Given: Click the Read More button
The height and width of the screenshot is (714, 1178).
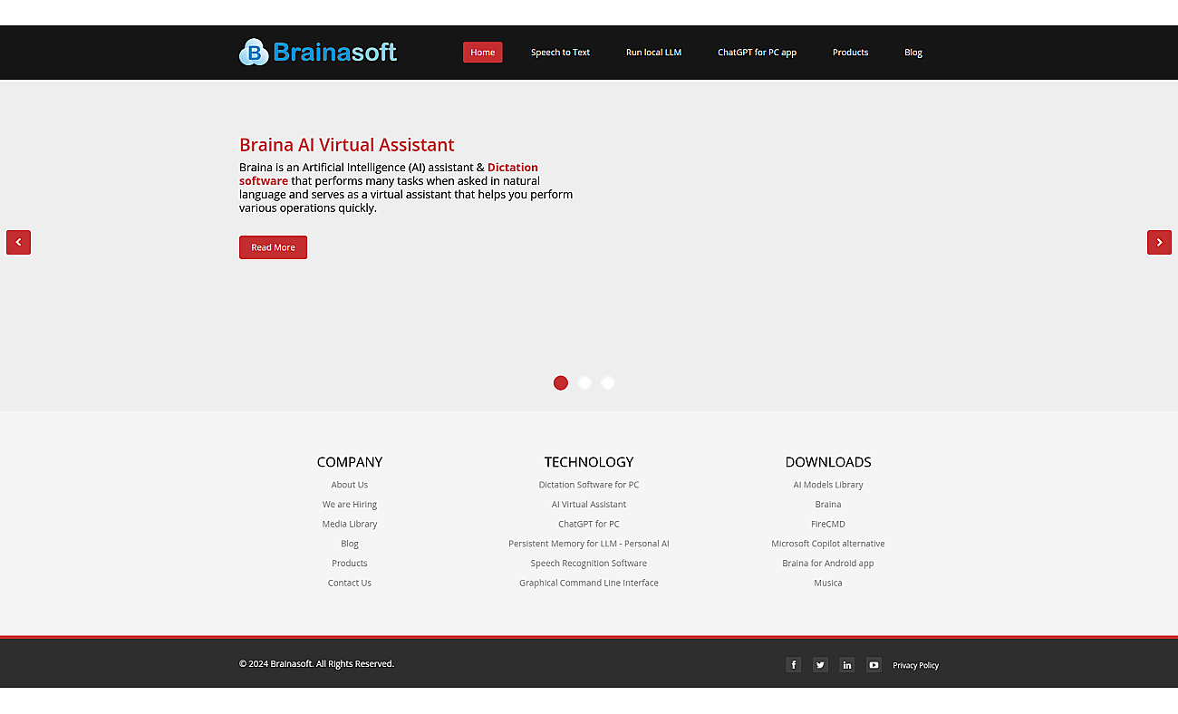Looking at the screenshot, I should 273,247.
